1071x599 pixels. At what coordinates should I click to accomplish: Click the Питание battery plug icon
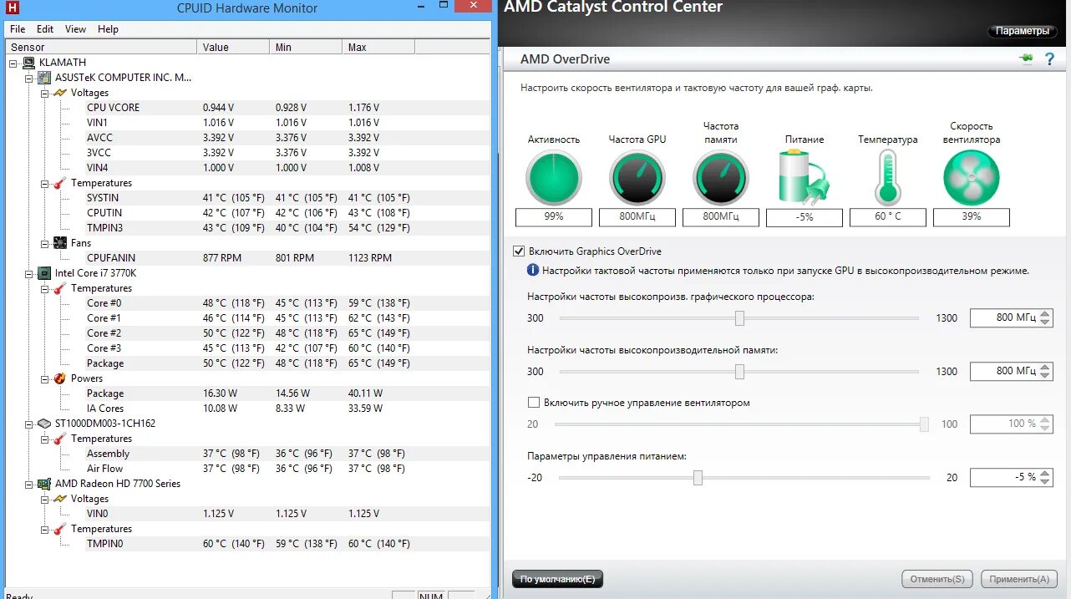[x=803, y=177]
